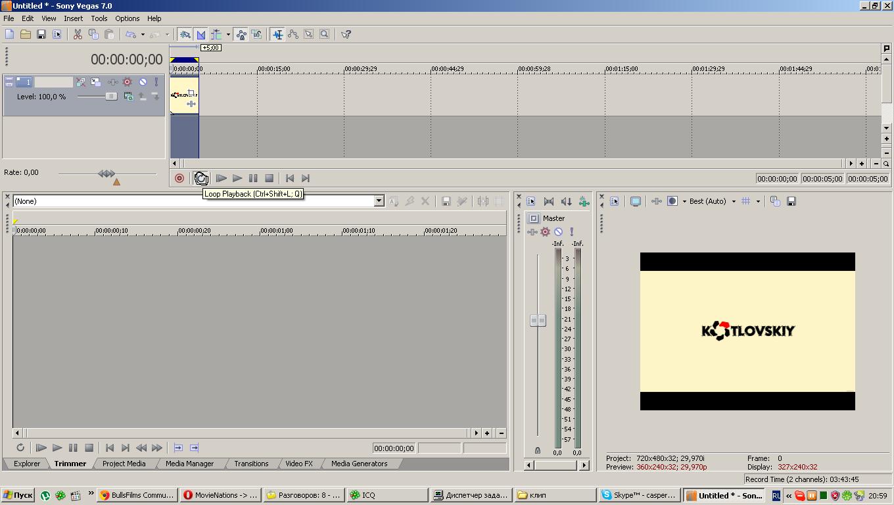
Task: Open the Redo history dropdown arrow
Action: [167, 34]
